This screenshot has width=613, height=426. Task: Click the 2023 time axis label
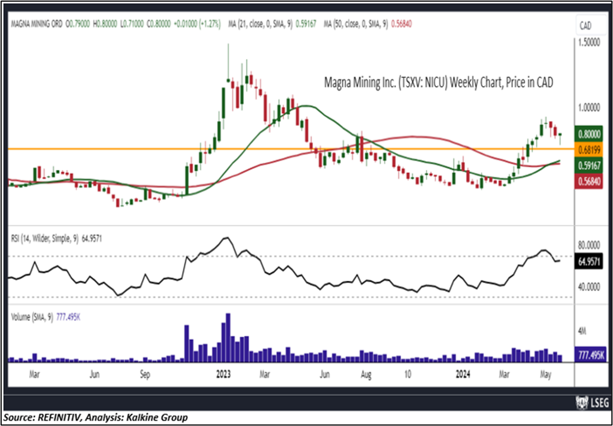click(224, 375)
